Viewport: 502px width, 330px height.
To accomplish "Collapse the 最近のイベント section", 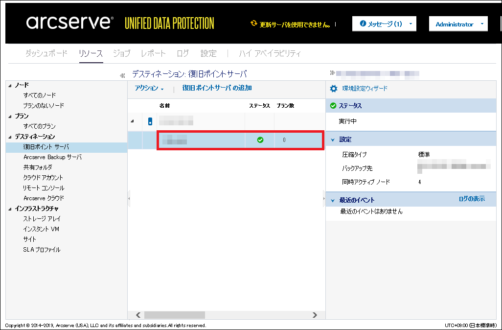I will click(333, 201).
